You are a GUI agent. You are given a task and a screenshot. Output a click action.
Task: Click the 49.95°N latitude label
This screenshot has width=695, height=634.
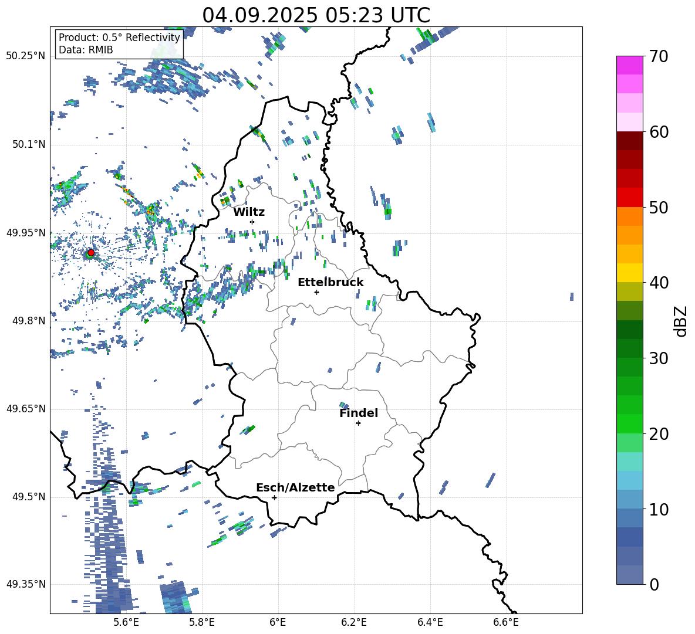click(x=26, y=232)
